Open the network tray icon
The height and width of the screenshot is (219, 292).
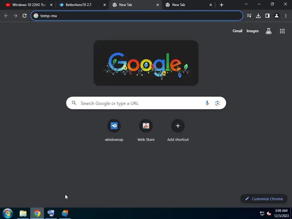tap(262, 213)
